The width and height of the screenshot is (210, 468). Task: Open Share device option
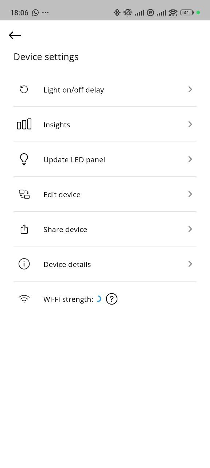point(105,229)
